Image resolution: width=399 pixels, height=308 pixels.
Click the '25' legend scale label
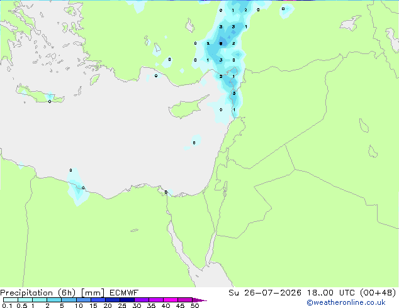pyautogui.click(x=122, y=305)
